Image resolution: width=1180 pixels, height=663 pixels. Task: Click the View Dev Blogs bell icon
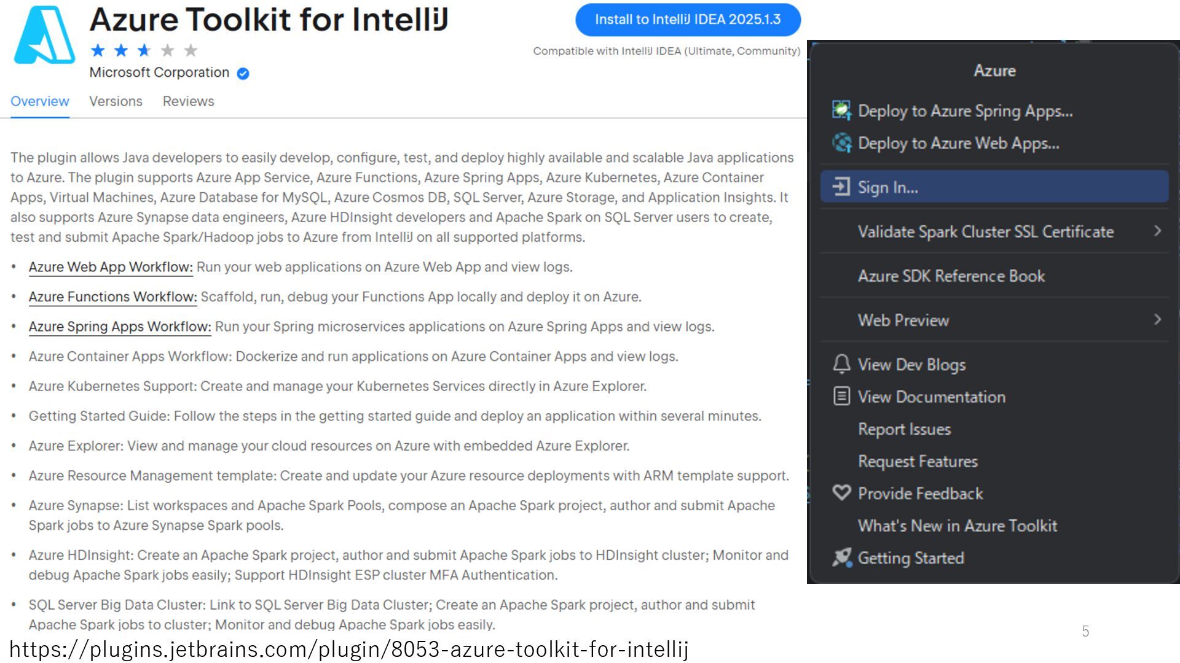pyautogui.click(x=841, y=364)
